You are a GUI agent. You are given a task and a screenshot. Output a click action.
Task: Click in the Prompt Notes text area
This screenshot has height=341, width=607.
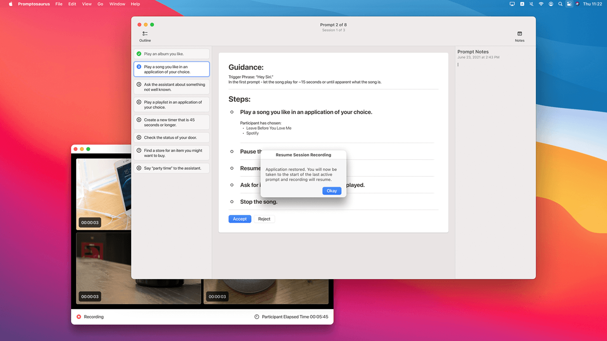coord(495,168)
